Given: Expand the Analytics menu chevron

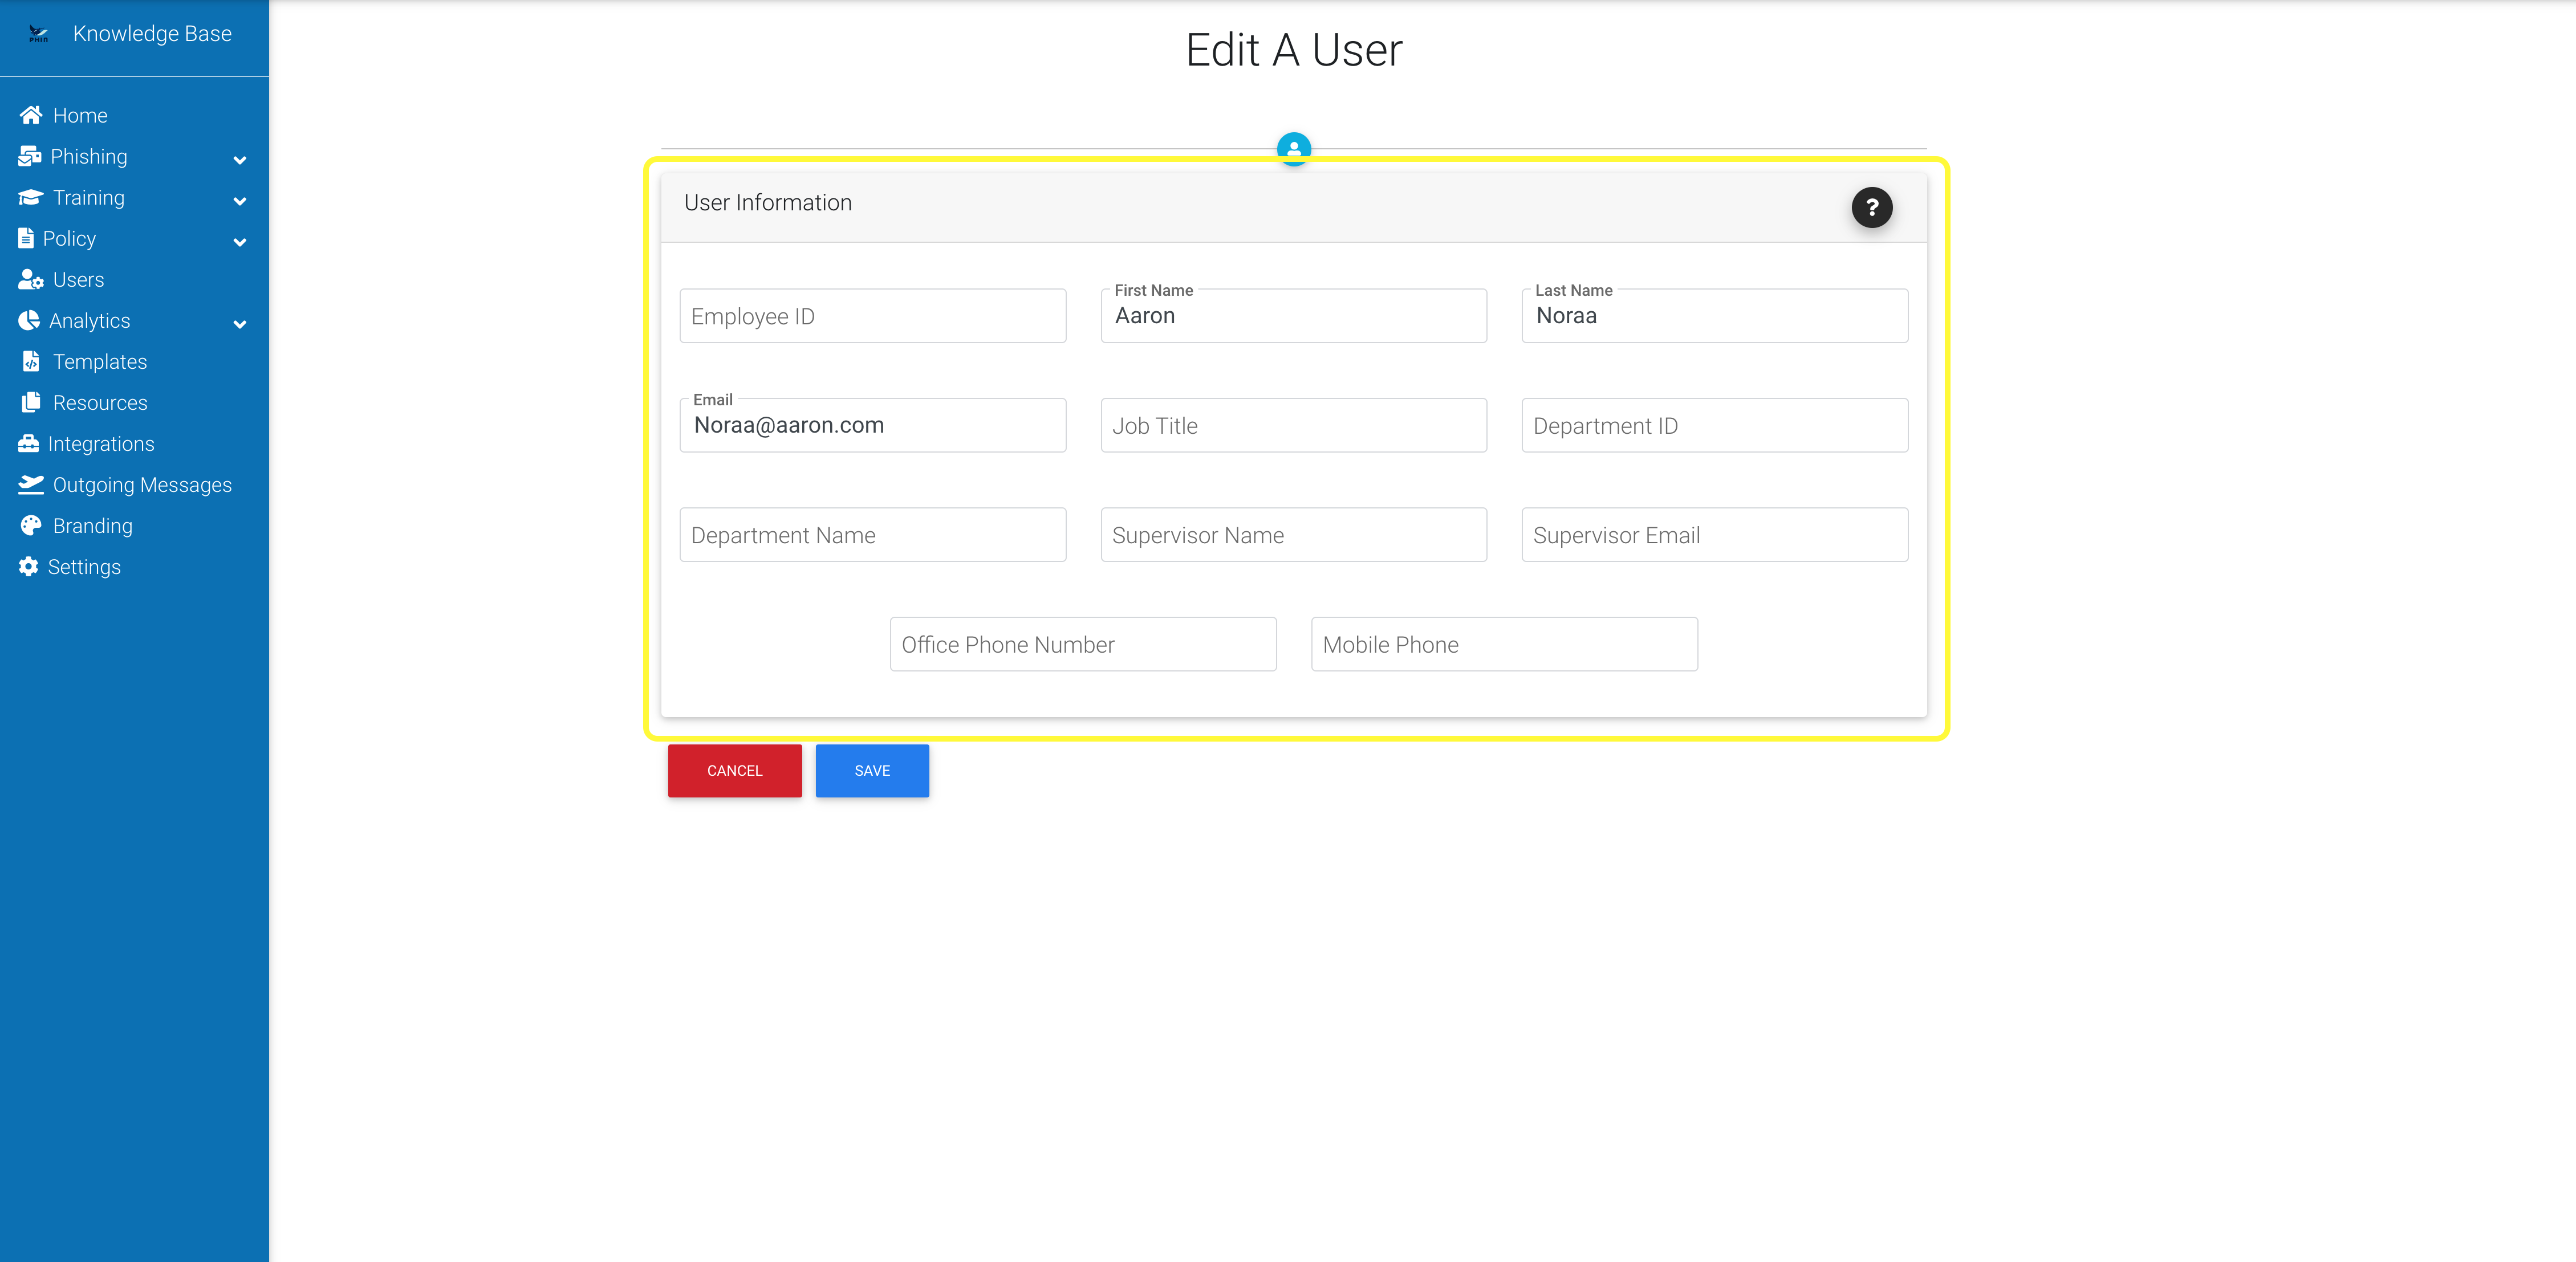Looking at the screenshot, I should 240,324.
